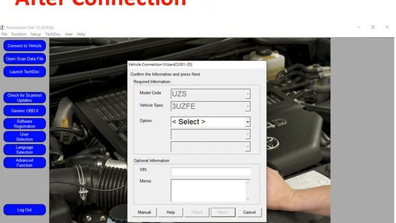Open the File menu
Viewport: 396px width, 223px height.
coord(4,34)
